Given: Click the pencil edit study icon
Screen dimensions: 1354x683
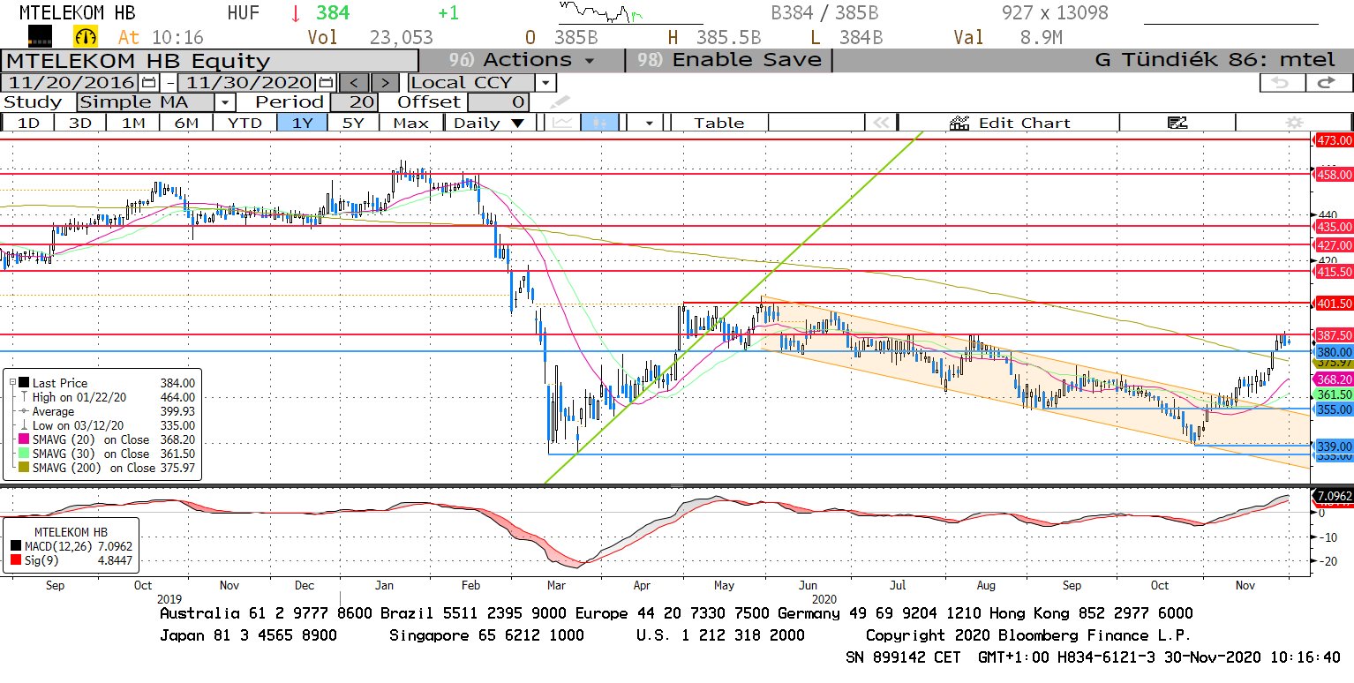Looking at the screenshot, I should pyautogui.click(x=560, y=102).
